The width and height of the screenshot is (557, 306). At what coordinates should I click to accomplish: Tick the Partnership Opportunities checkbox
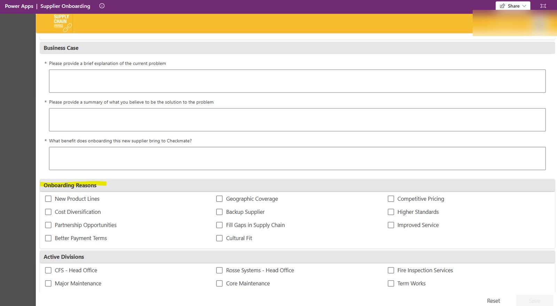pyautogui.click(x=48, y=225)
